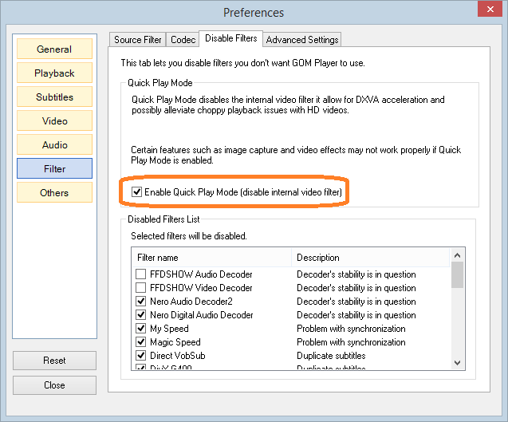The height and width of the screenshot is (422, 508).
Task: Sort by the Description column header
Action: (x=371, y=258)
